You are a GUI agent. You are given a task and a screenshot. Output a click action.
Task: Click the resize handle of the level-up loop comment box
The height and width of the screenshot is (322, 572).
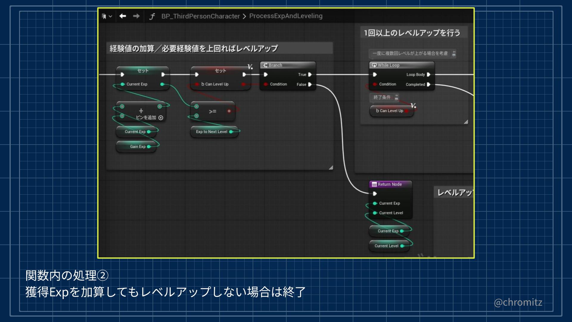466,122
